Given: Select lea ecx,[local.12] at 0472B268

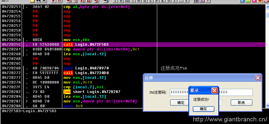Looking at the screenshot, I should click(x=85, y=54).
